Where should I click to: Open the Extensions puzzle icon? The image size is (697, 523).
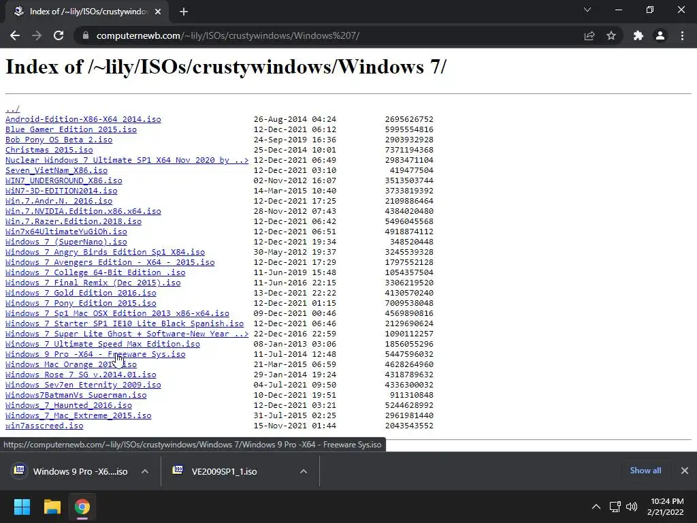[x=638, y=35]
